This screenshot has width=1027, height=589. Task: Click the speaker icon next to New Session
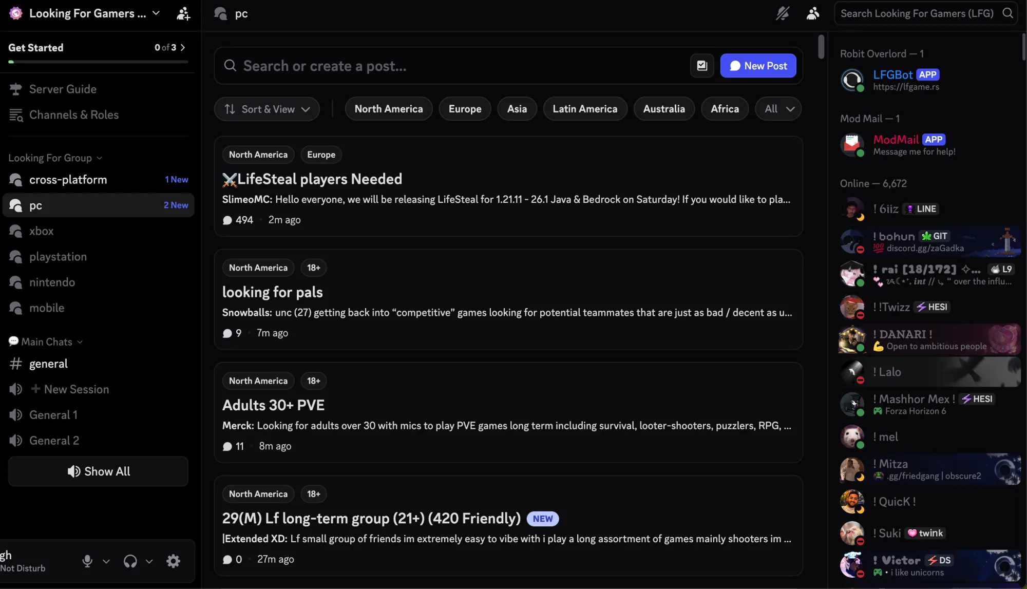16,389
